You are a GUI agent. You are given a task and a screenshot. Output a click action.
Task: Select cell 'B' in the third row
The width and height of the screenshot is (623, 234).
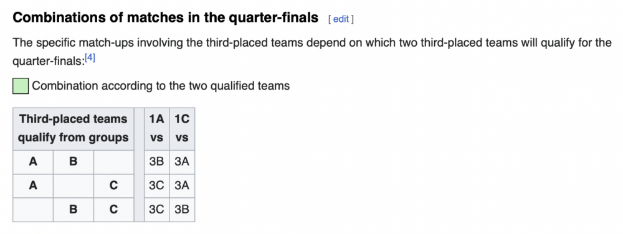pyautogui.click(x=74, y=209)
